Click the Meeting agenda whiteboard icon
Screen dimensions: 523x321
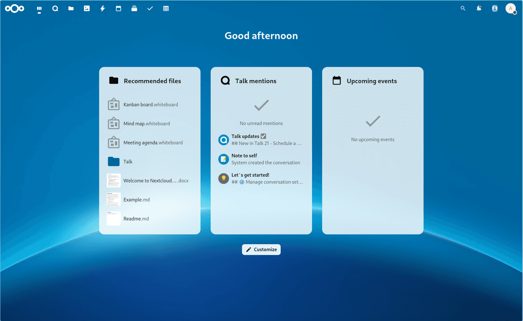pyautogui.click(x=114, y=142)
